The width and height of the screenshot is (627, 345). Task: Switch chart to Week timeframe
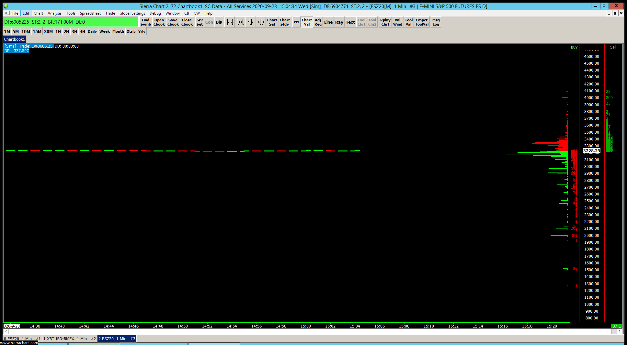click(x=104, y=31)
